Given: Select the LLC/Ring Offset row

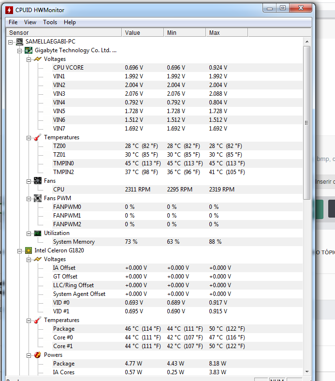Looking at the screenshot, I should click(x=177, y=285).
